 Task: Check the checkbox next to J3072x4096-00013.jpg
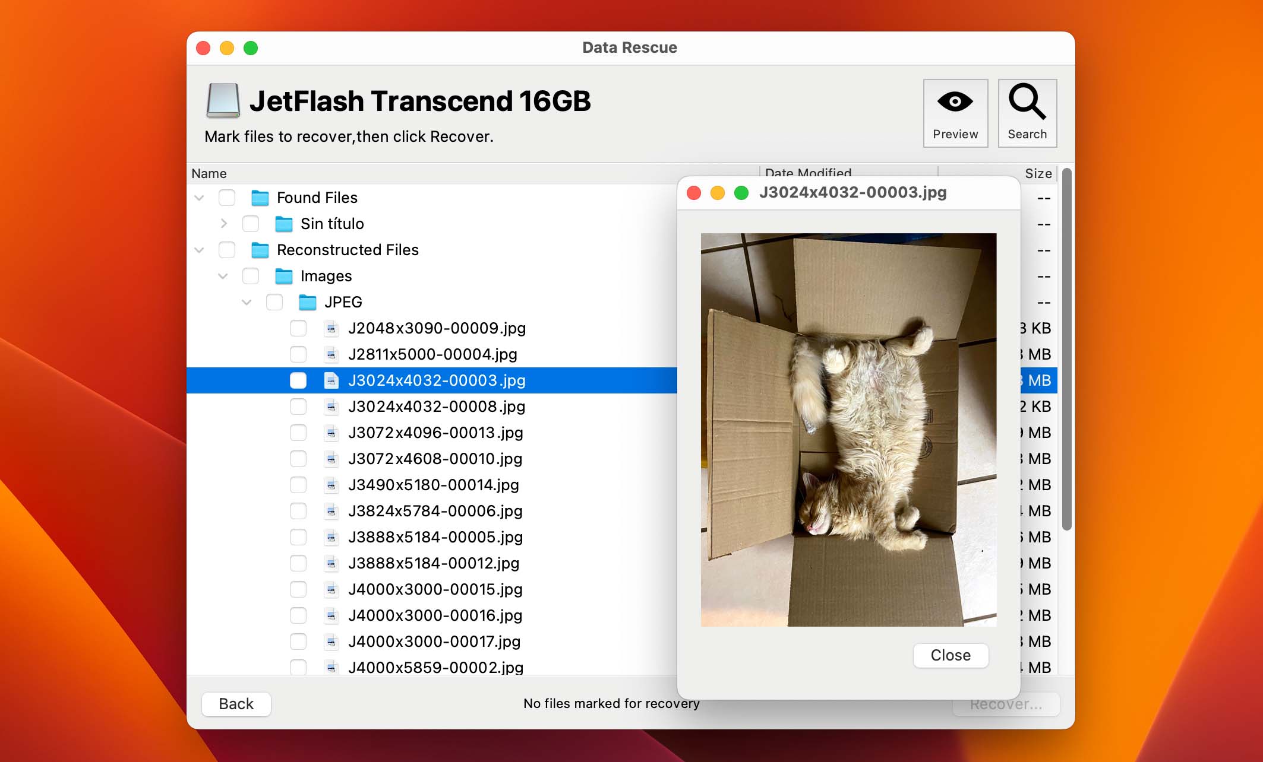pos(299,433)
